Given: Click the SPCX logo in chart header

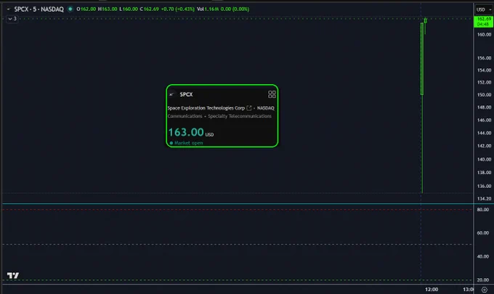Looking at the screenshot, I should (x=9, y=9).
